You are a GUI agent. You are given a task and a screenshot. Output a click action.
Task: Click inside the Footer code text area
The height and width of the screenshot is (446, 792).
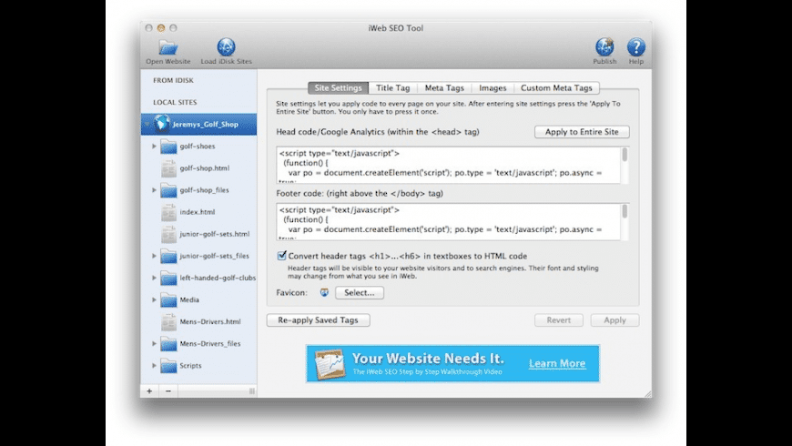click(449, 222)
